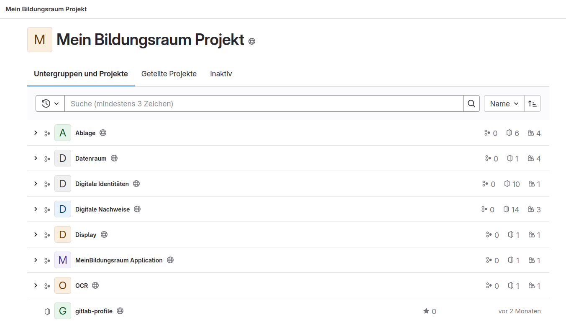
Task: Click public globe icon beside Datenraum
Action: (x=114, y=159)
